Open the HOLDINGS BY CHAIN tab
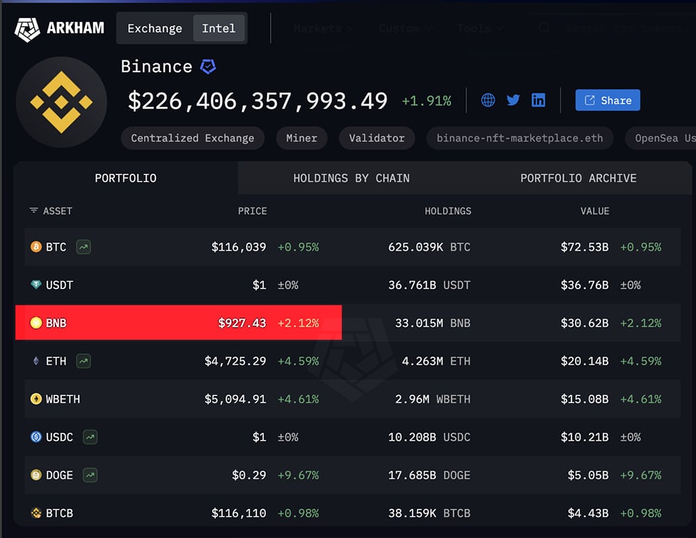Image resolution: width=696 pixels, height=538 pixels. [351, 178]
